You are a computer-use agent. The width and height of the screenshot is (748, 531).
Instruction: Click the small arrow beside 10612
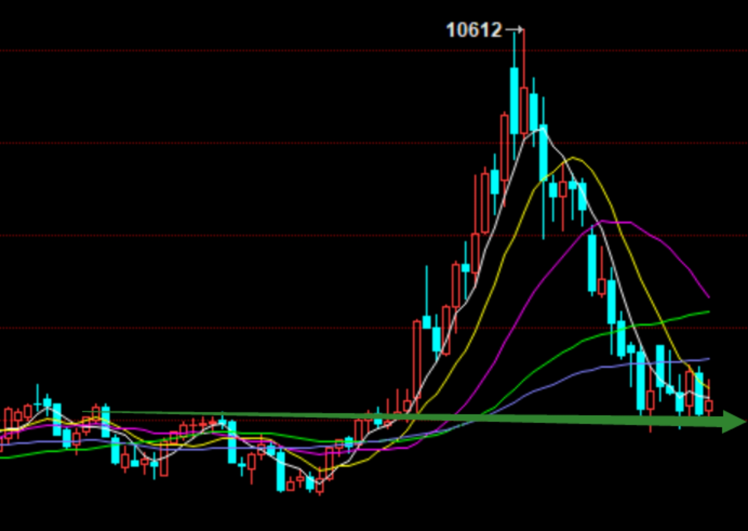(514, 29)
